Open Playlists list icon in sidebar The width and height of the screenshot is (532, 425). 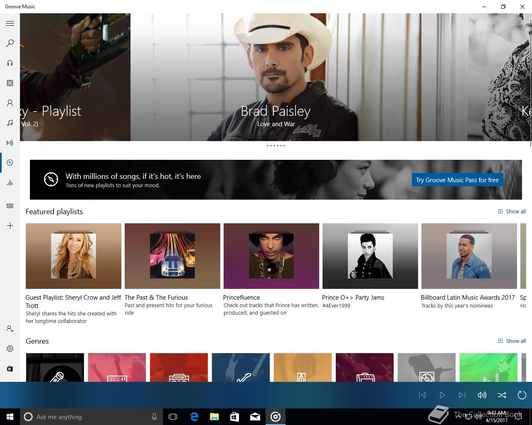point(10,206)
